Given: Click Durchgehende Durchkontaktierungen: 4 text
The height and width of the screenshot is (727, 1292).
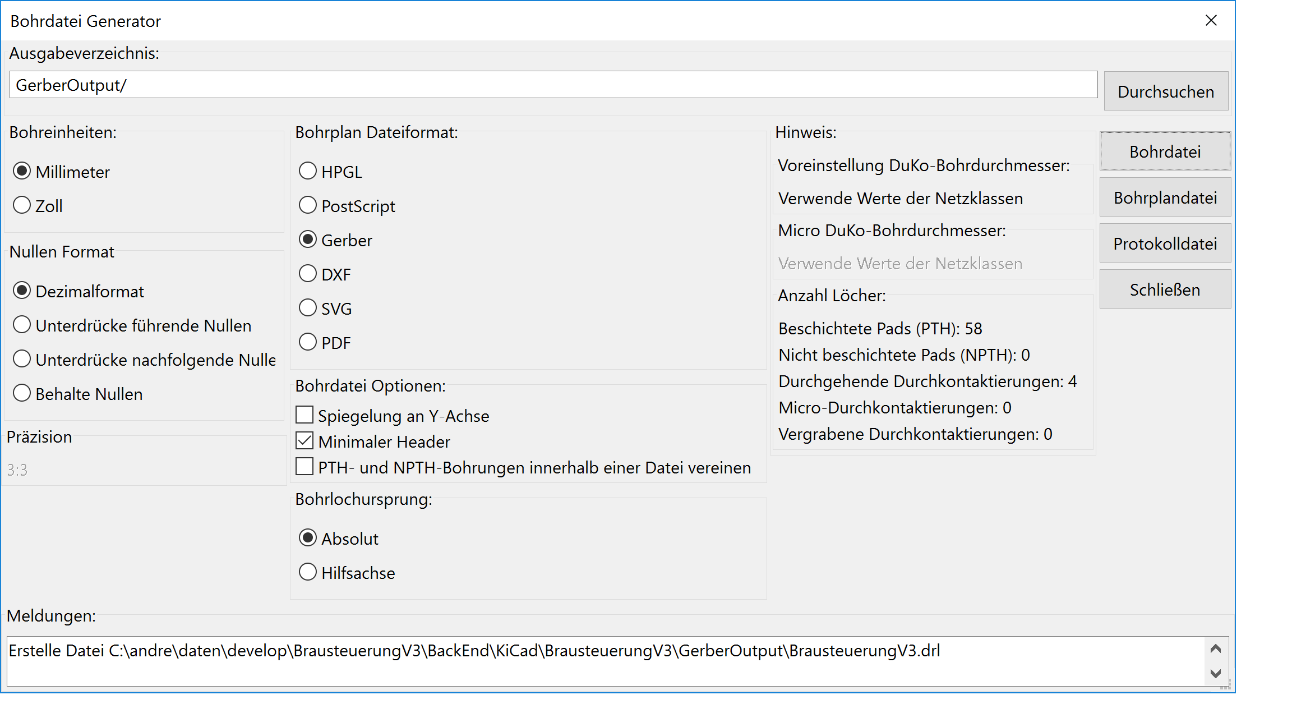Looking at the screenshot, I should click(928, 381).
